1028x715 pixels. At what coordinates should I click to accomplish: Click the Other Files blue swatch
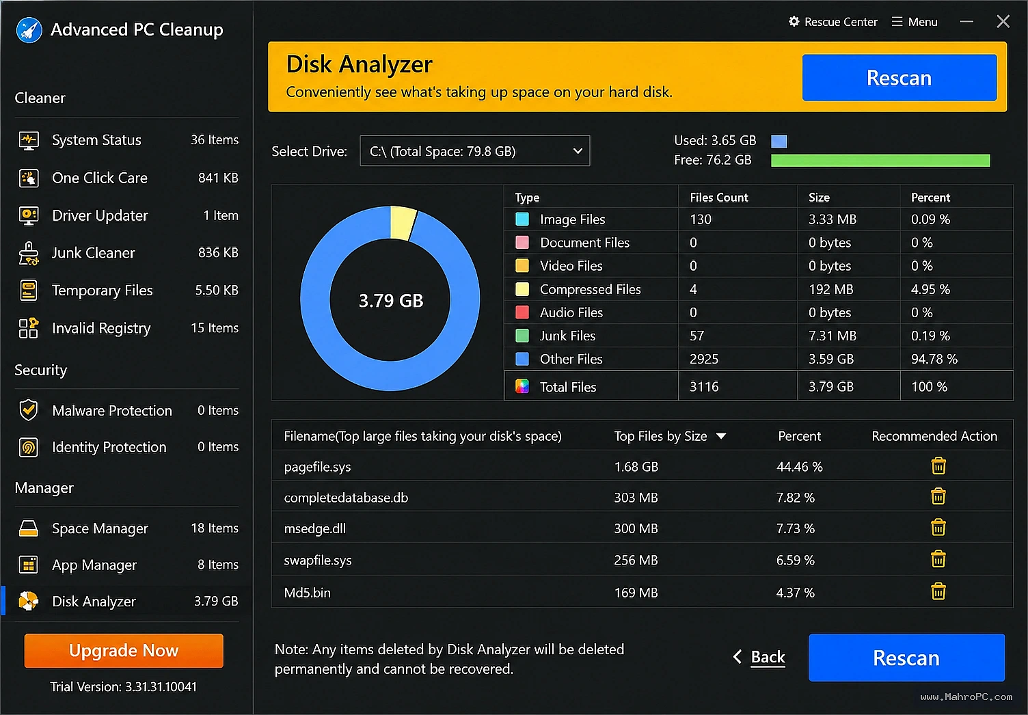pos(522,359)
